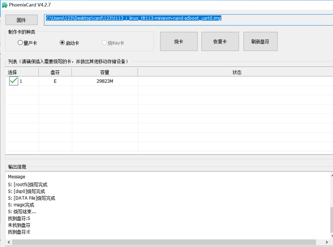Click the right scroll arrow in output
Viewport: 333px width, 247px height.
pyautogui.click(x=326, y=242)
